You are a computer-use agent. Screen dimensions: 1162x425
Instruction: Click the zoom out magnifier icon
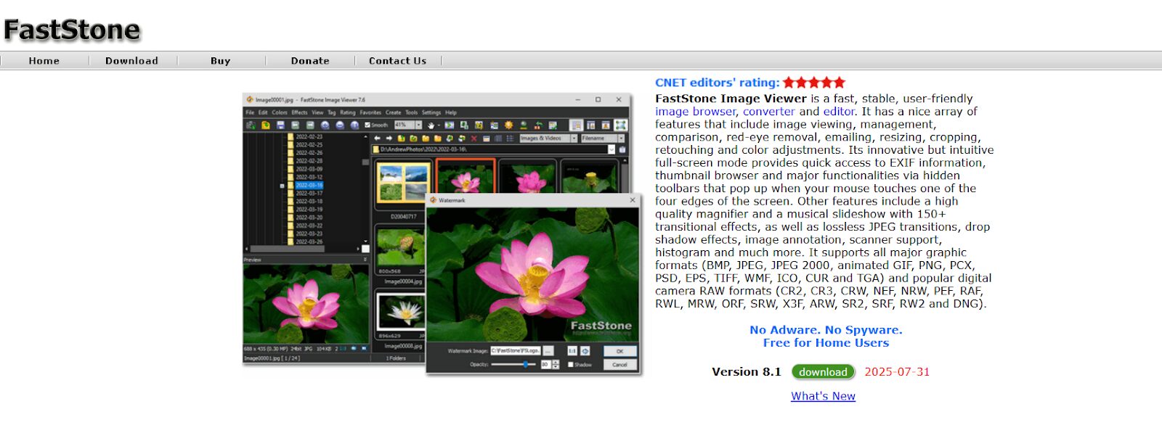click(x=340, y=125)
